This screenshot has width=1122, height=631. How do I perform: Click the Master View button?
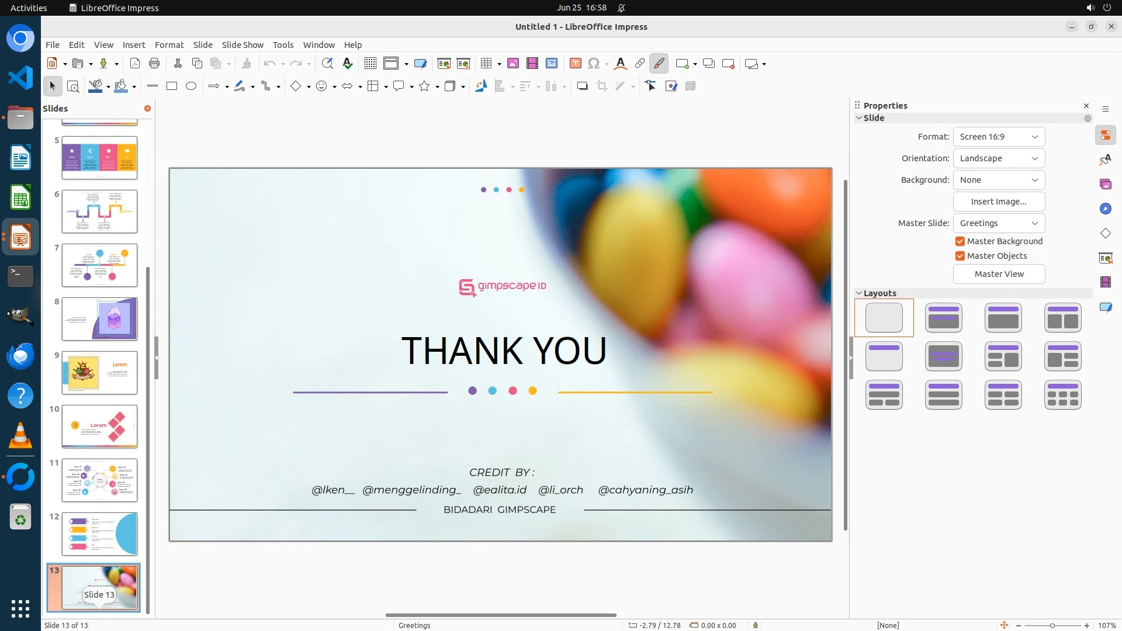999,274
